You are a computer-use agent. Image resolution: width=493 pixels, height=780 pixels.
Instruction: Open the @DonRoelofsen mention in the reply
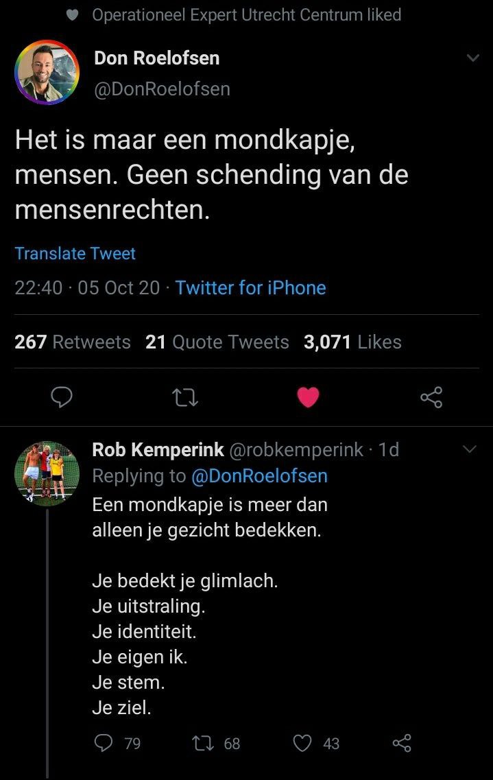258,475
